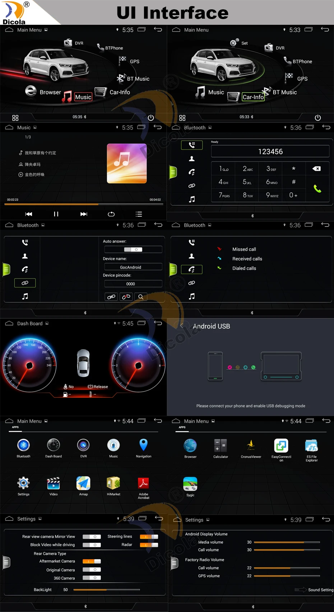Launch EasyConnection app in apps grid
Viewport: 334px width, 612px height.
(281, 450)
